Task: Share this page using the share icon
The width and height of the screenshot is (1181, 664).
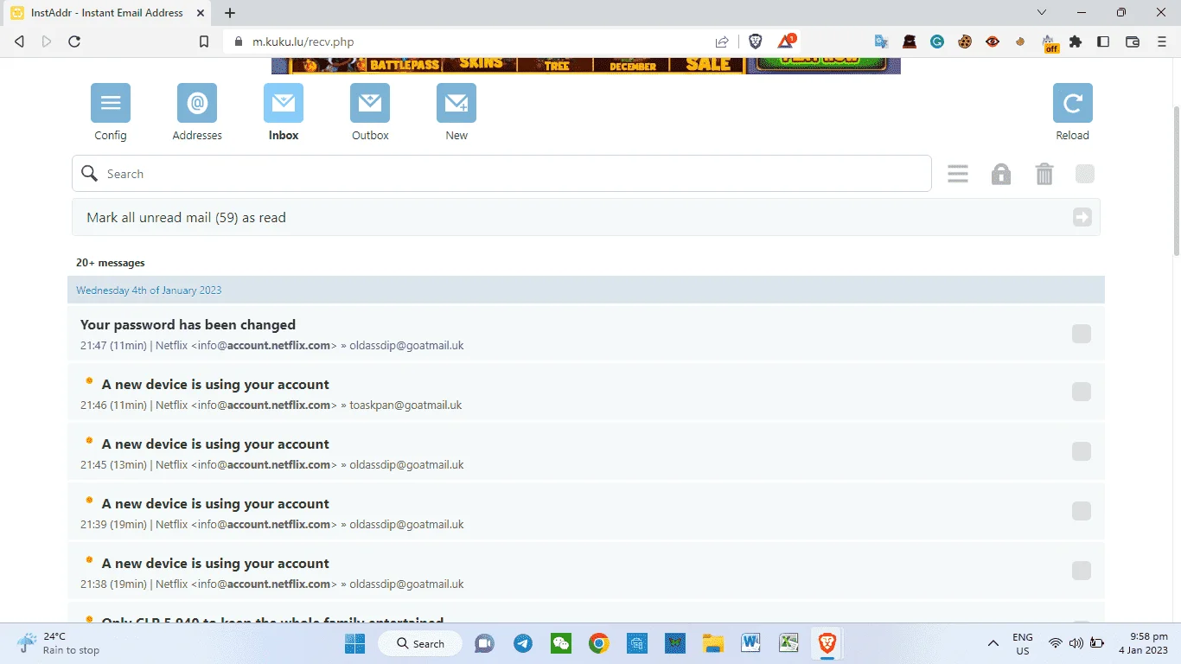Action: (722, 41)
